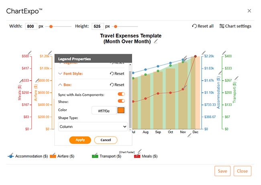The height and width of the screenshot is (185, 261).
Task: Edit Transport legend item icon
Action: click(x=95, y=156)
